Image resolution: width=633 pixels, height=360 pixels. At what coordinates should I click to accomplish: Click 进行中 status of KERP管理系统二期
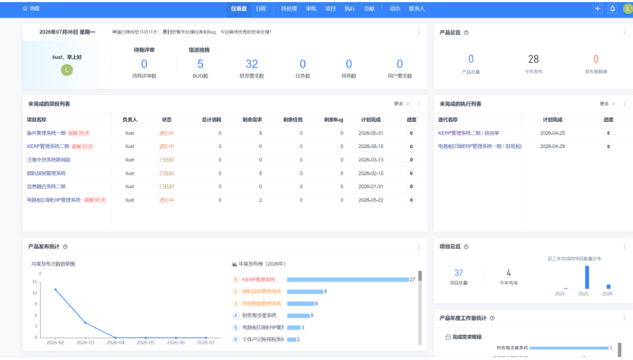pos(167,147)
